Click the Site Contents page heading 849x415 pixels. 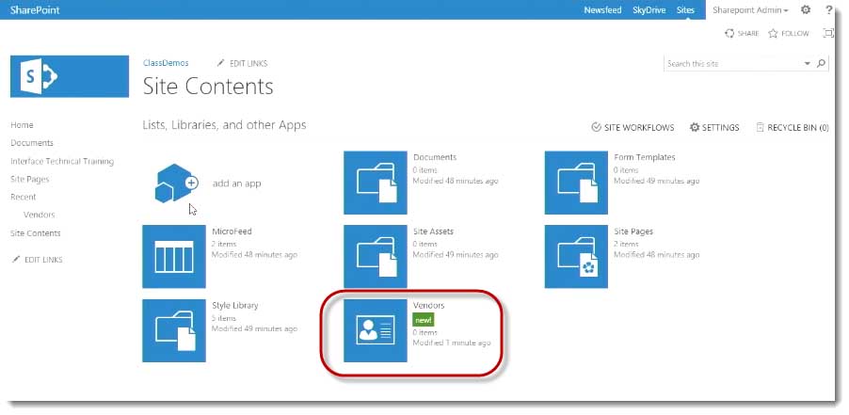208,87
